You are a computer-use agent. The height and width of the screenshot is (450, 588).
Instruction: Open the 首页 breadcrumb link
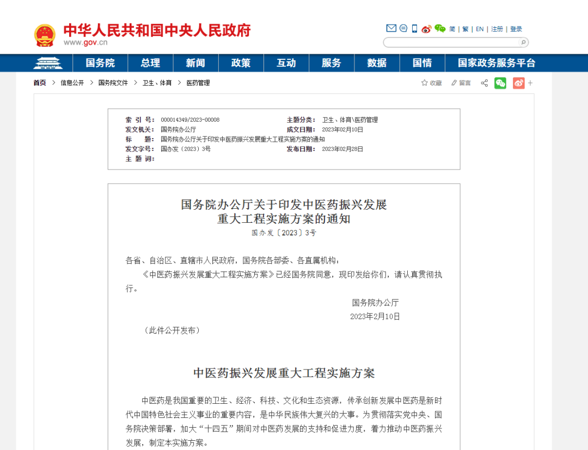(x=38, y=83)
